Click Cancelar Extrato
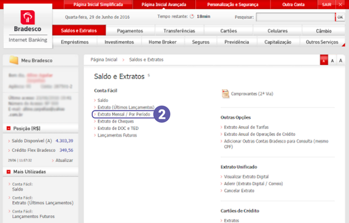Viewport: 349px width, 223px height. click(239, 190)
